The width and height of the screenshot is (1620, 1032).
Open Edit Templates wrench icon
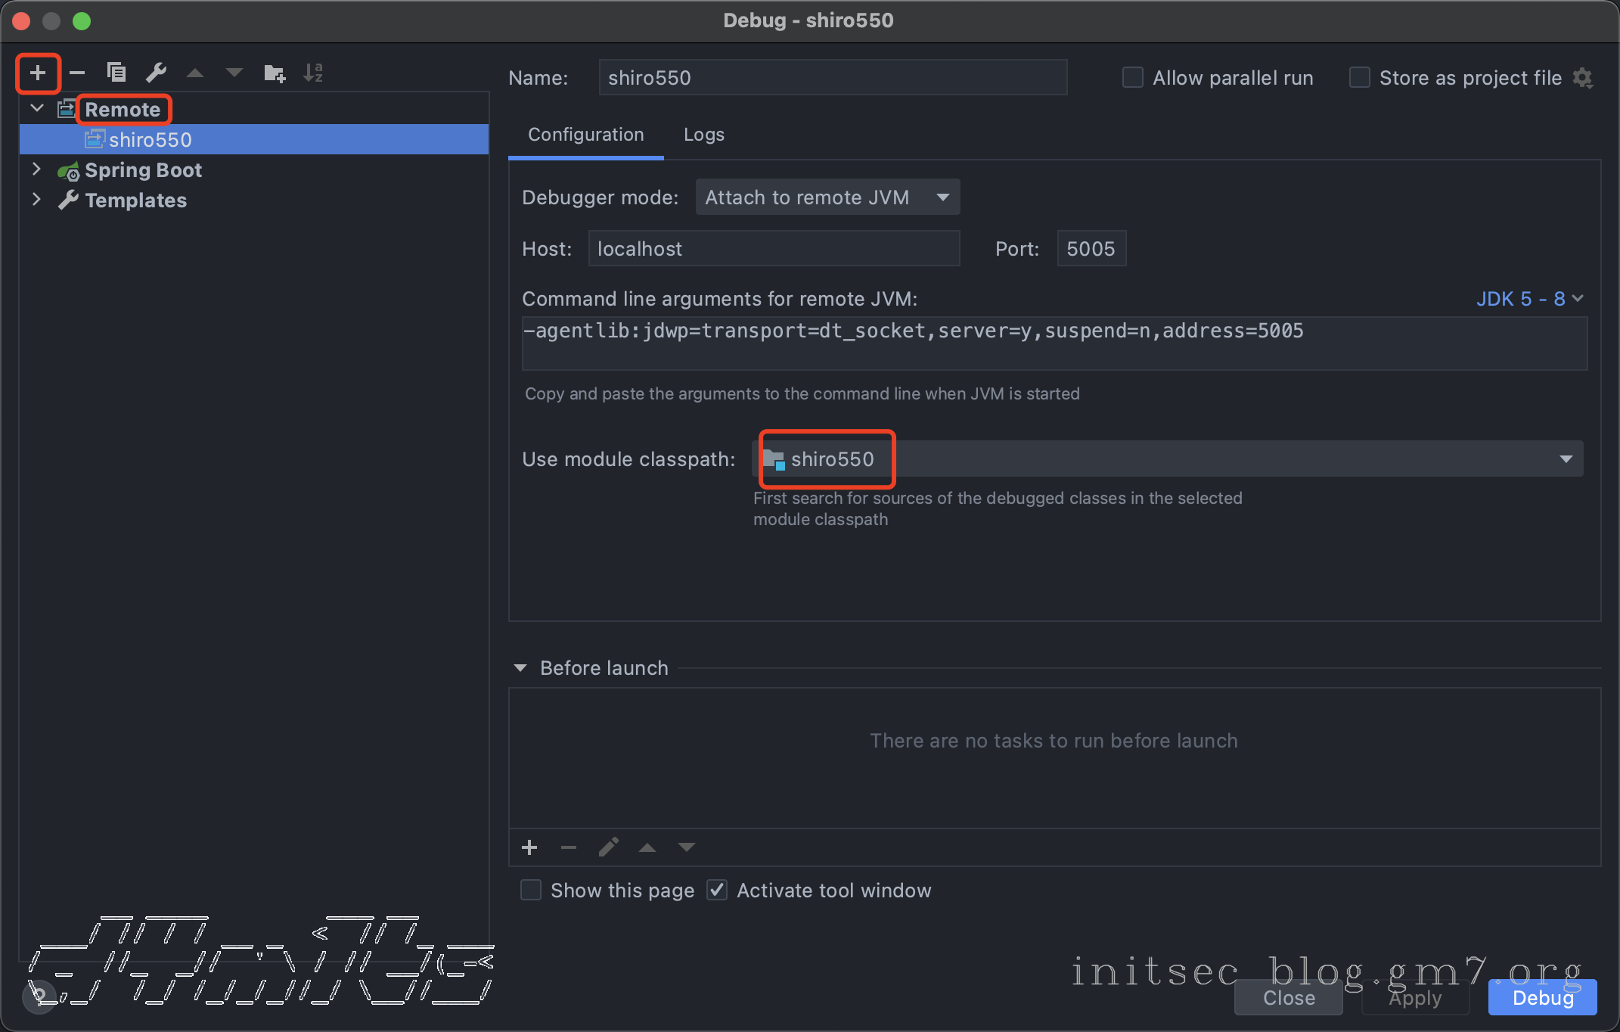tap(156, 73)
